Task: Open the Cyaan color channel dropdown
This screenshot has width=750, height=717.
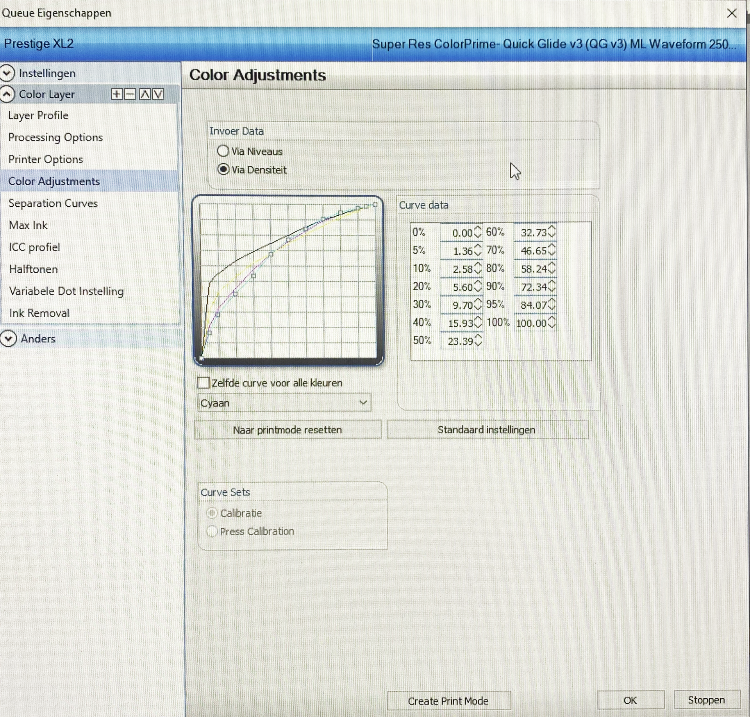Action: tap(284, 402)
